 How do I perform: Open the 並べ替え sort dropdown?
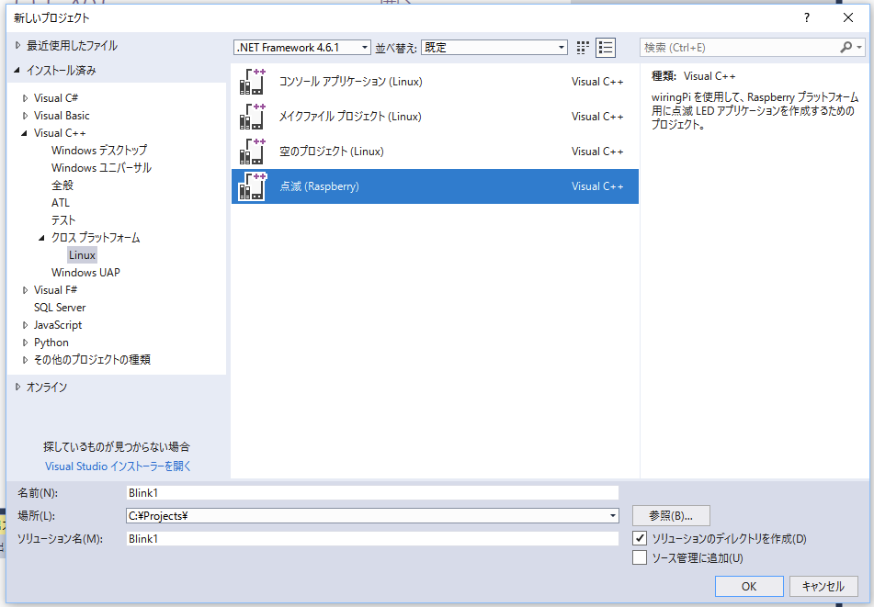[494, 48]
